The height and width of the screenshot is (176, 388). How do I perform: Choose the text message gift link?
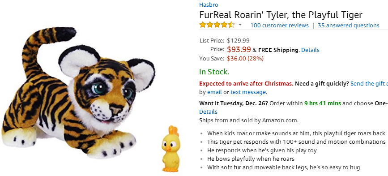(x=248, y=92)
